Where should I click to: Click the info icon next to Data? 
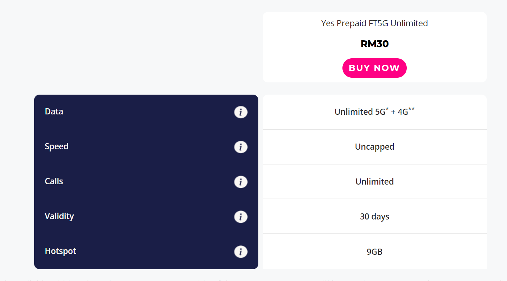[x=241, y=112]
